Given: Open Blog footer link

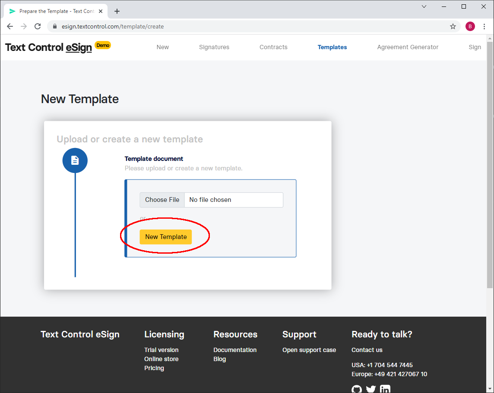Looking at the screenshot, I should pyautogui.click(x=220, y=359).
